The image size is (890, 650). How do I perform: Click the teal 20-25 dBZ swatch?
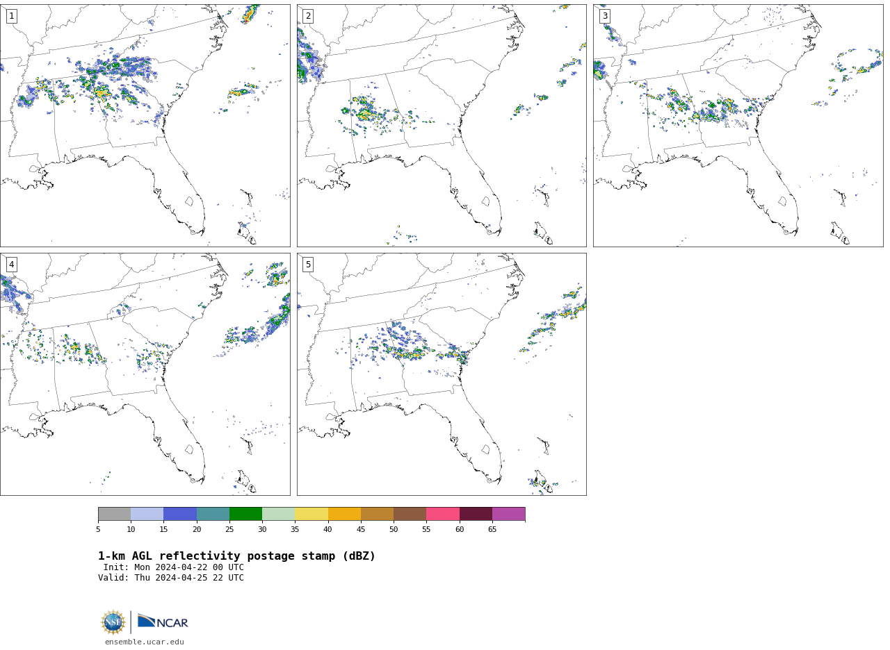[x=213, y=514]
